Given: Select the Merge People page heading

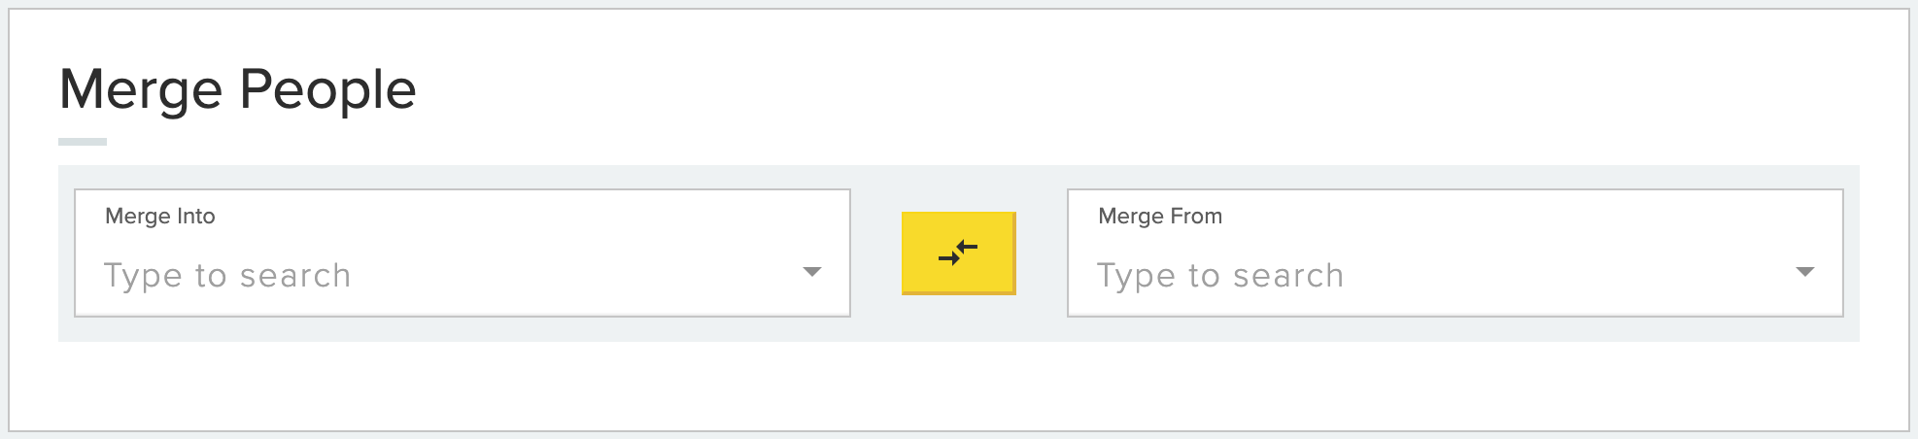Looking at the screenshot, I should 238,89.
